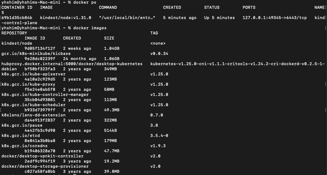Click the 'Up 5 minutes' status value
Viewport: 327px width, 175px height.
(219, 18)
